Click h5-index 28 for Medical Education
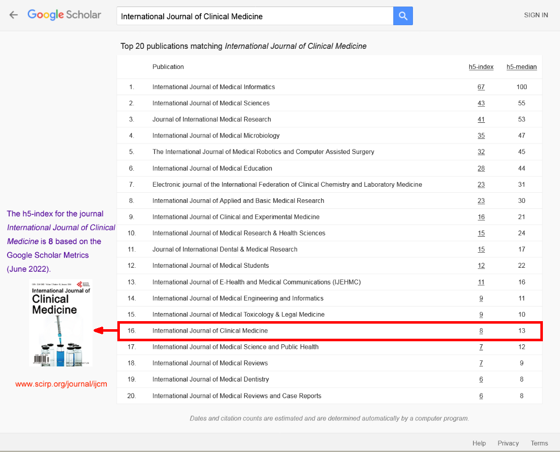Image resolution: width=560 pixels, height=452 pixels. (481, 168)
